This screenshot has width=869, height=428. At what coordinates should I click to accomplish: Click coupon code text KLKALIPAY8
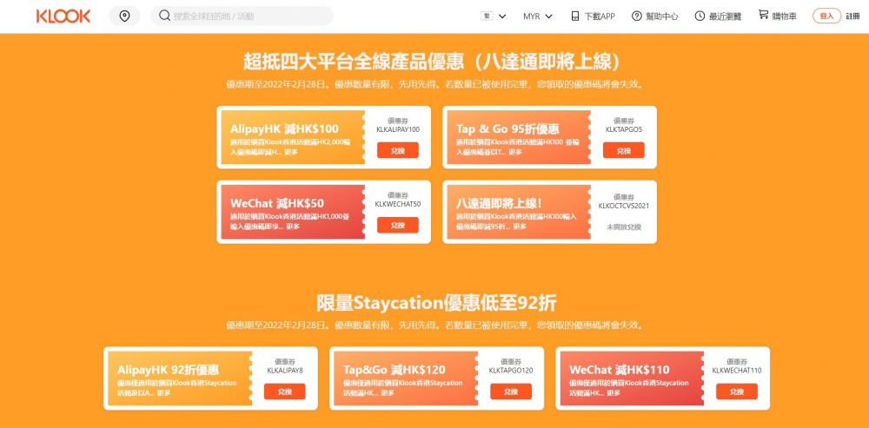[285, 371]
